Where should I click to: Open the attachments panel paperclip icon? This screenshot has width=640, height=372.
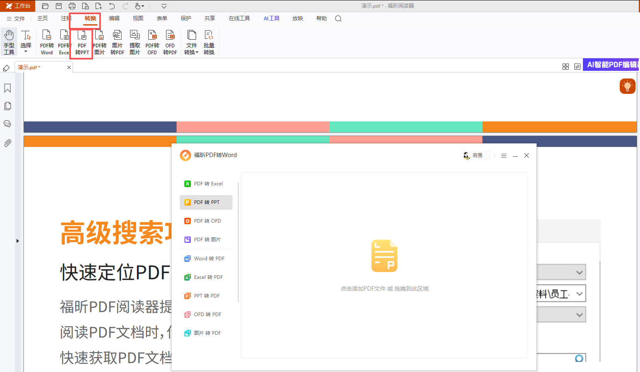(7, 143)
